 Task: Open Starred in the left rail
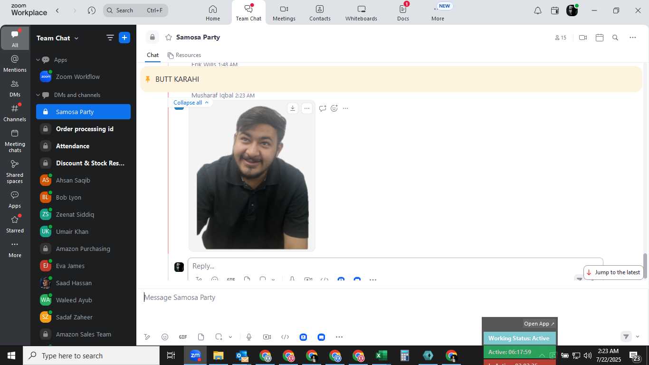pos(15,224)
